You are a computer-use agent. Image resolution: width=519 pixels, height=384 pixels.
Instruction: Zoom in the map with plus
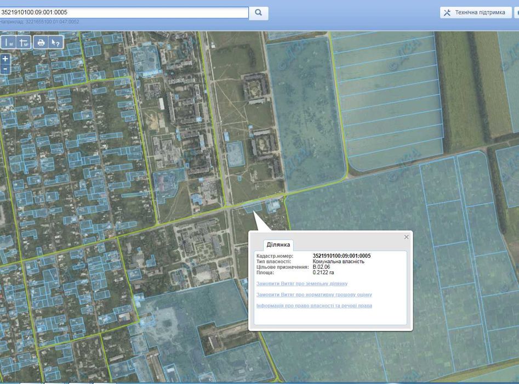(5, 59)
